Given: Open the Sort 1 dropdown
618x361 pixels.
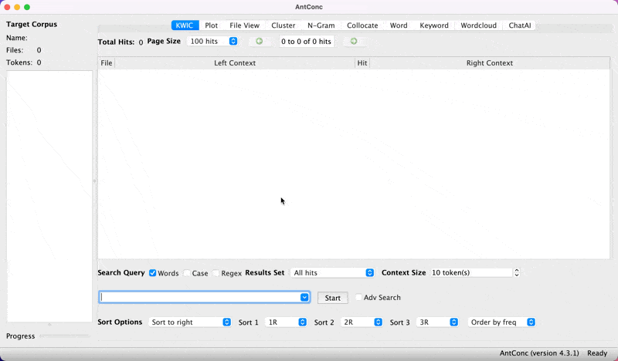Looking at the screenshot, I should (x=286, y=322).
